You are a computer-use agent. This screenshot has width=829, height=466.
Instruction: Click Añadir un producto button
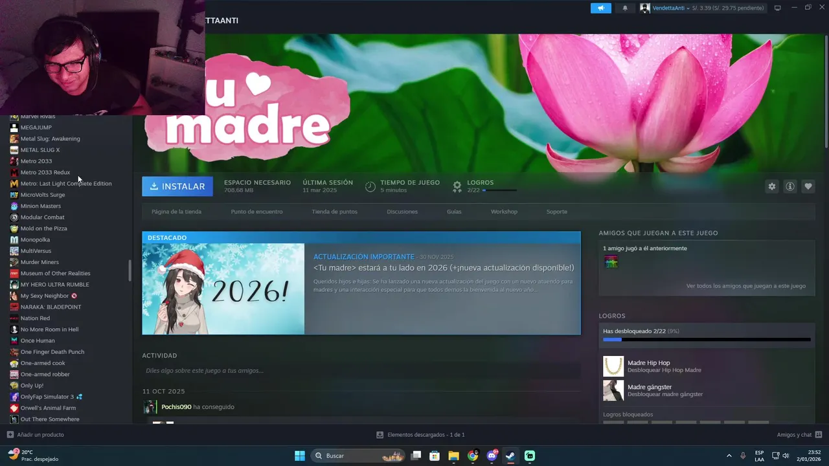pos(35,435)
